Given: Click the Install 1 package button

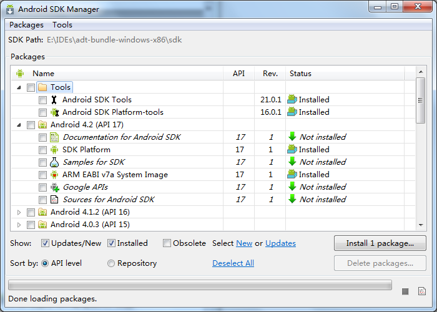Looking at the screenshot, I should click(x=380, y=243).
